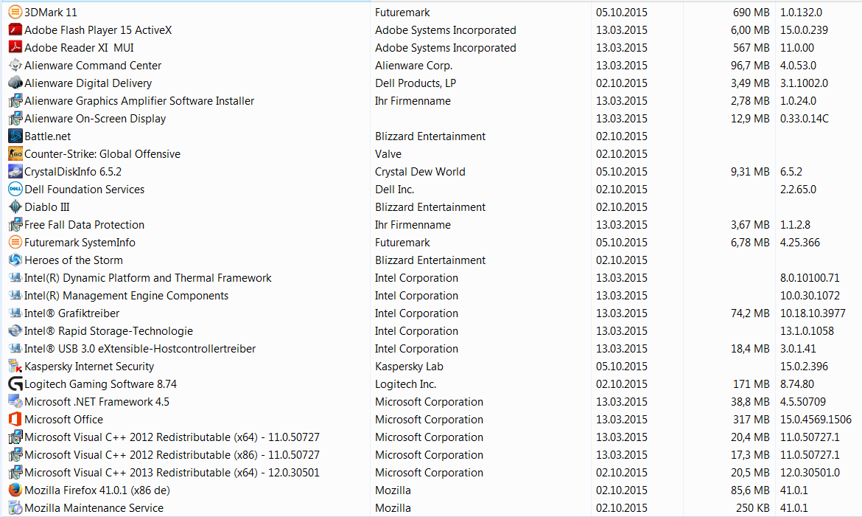Click the Futuremark SystemInfo entry name
This screenshot has height=517, width=862.
tap(80, 243)
